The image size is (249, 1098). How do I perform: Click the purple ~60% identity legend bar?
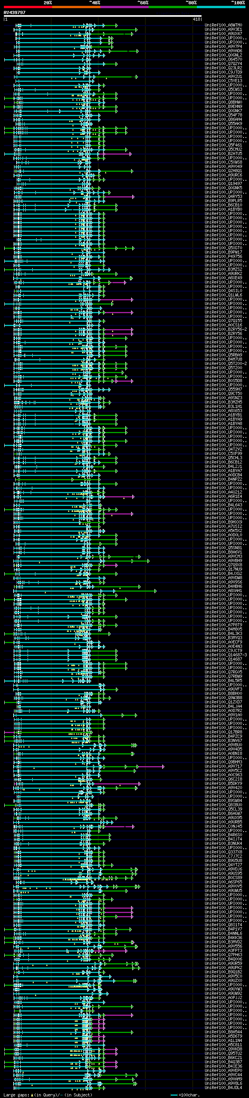[x=124, y=7]
